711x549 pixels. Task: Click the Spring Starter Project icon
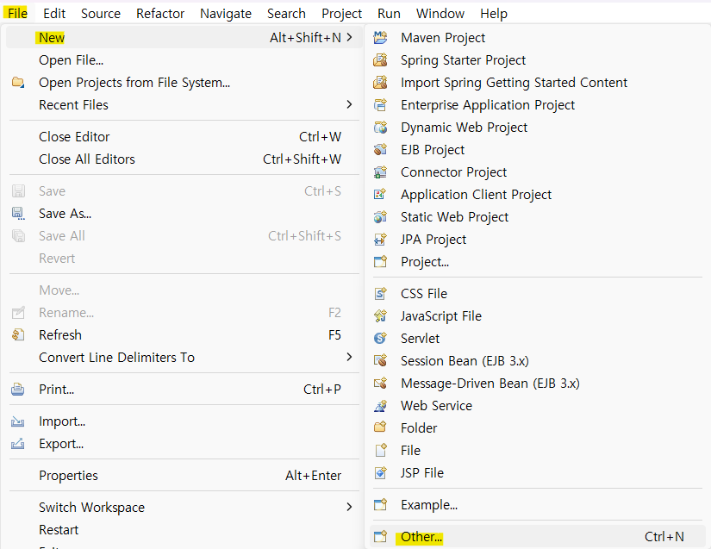point(380,59)
